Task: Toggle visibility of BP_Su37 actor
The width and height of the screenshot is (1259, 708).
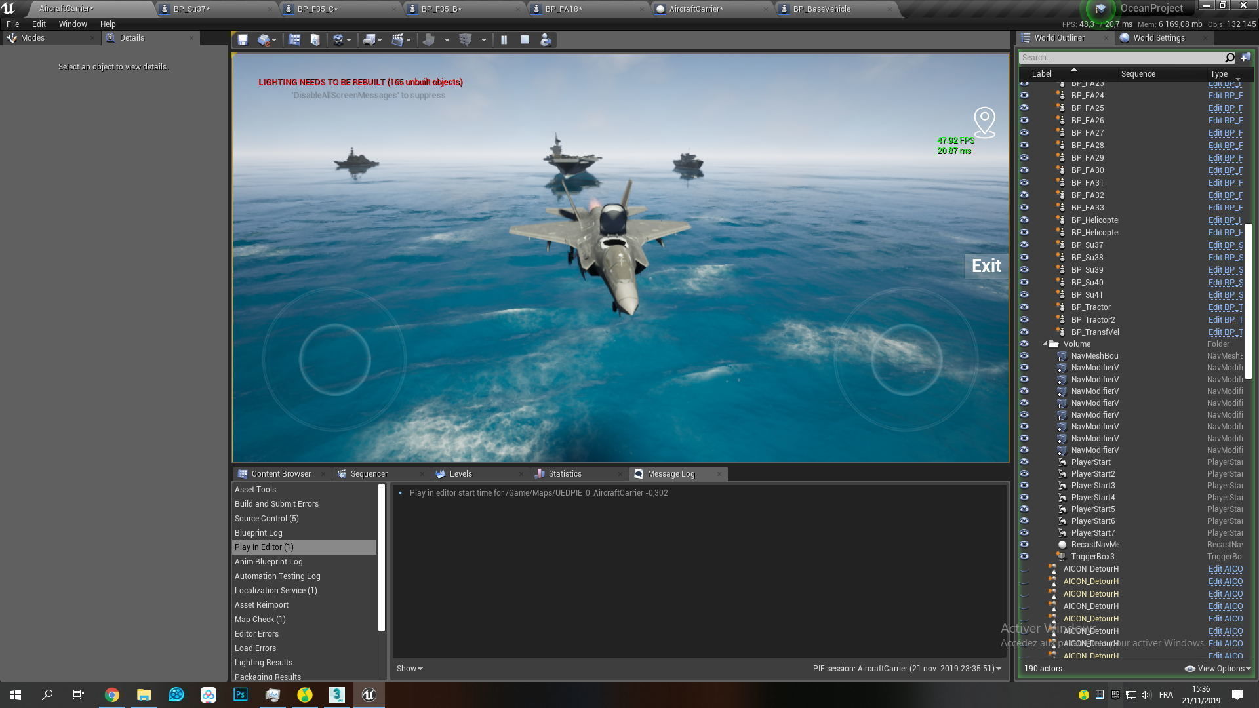Action: click(1024, 245)
